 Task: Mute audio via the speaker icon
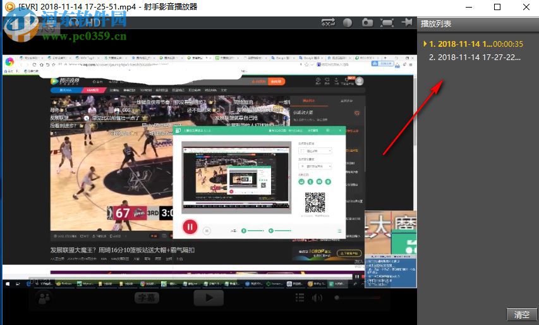[317, 297]
